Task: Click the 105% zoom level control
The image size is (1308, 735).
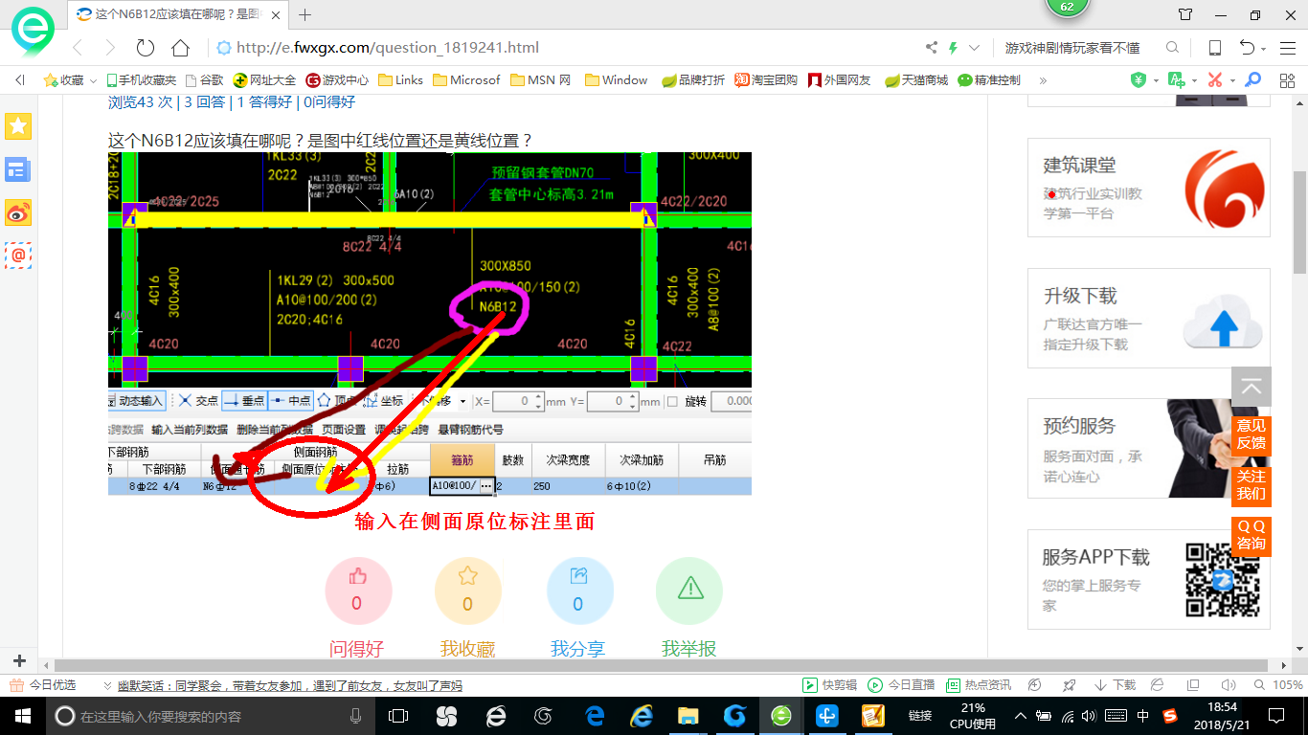Action: (x=1278, y=685)
